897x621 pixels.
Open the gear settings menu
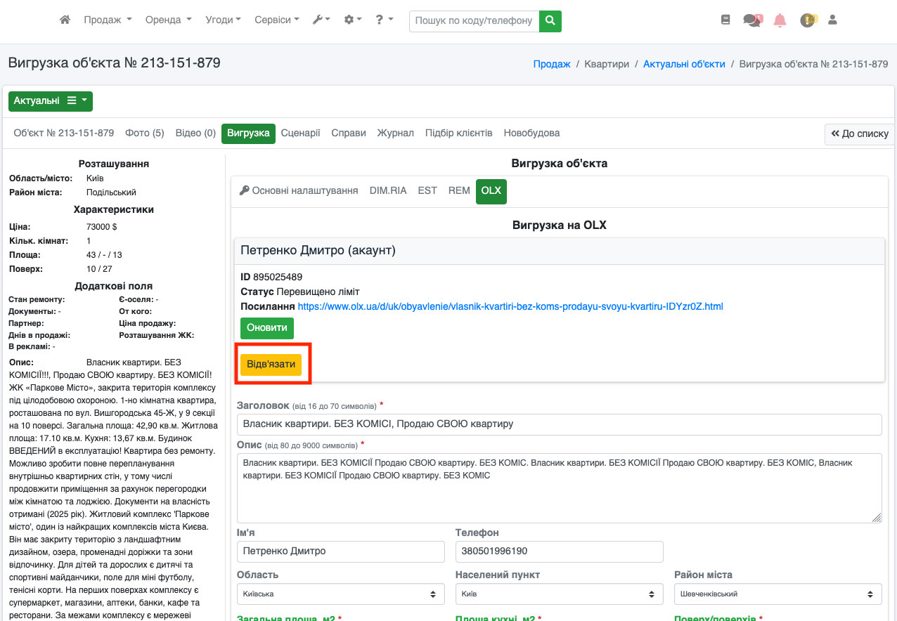click(x=353, y=20)
